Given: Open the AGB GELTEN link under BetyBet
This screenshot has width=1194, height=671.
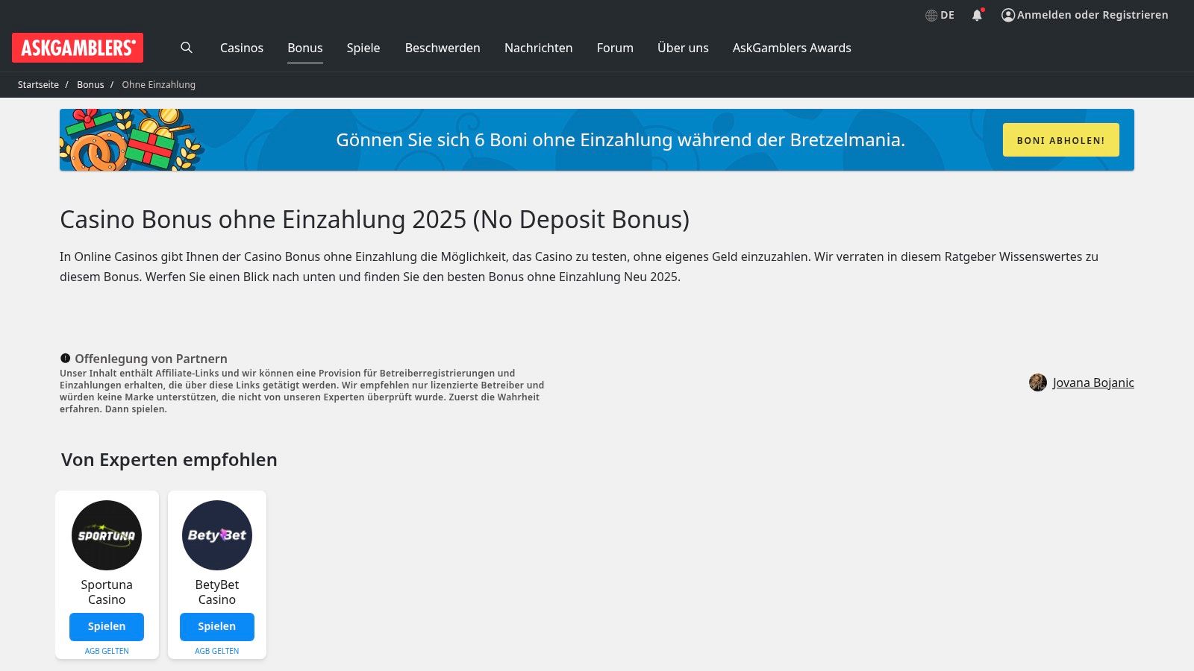Looking at the screenshot, I should point(216,650).
